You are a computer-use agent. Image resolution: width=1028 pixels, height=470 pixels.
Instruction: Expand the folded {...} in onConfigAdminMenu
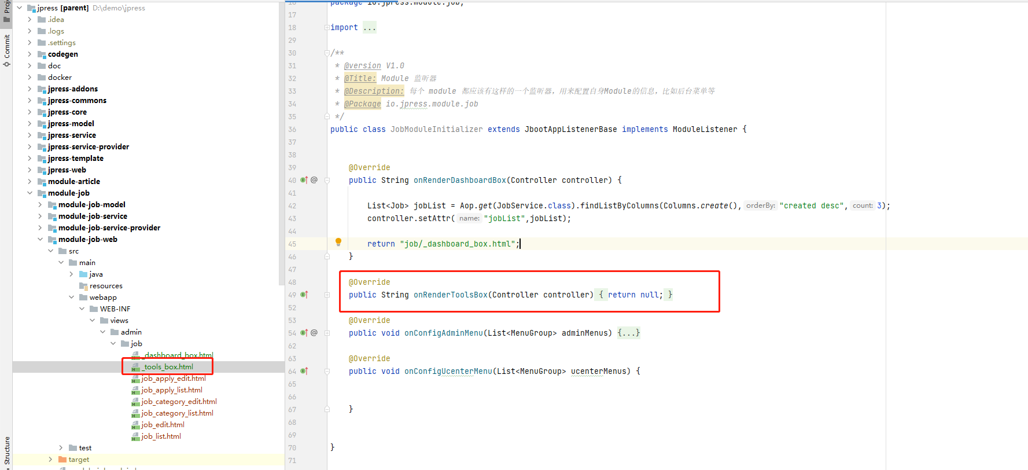click(x=628, y=333)
